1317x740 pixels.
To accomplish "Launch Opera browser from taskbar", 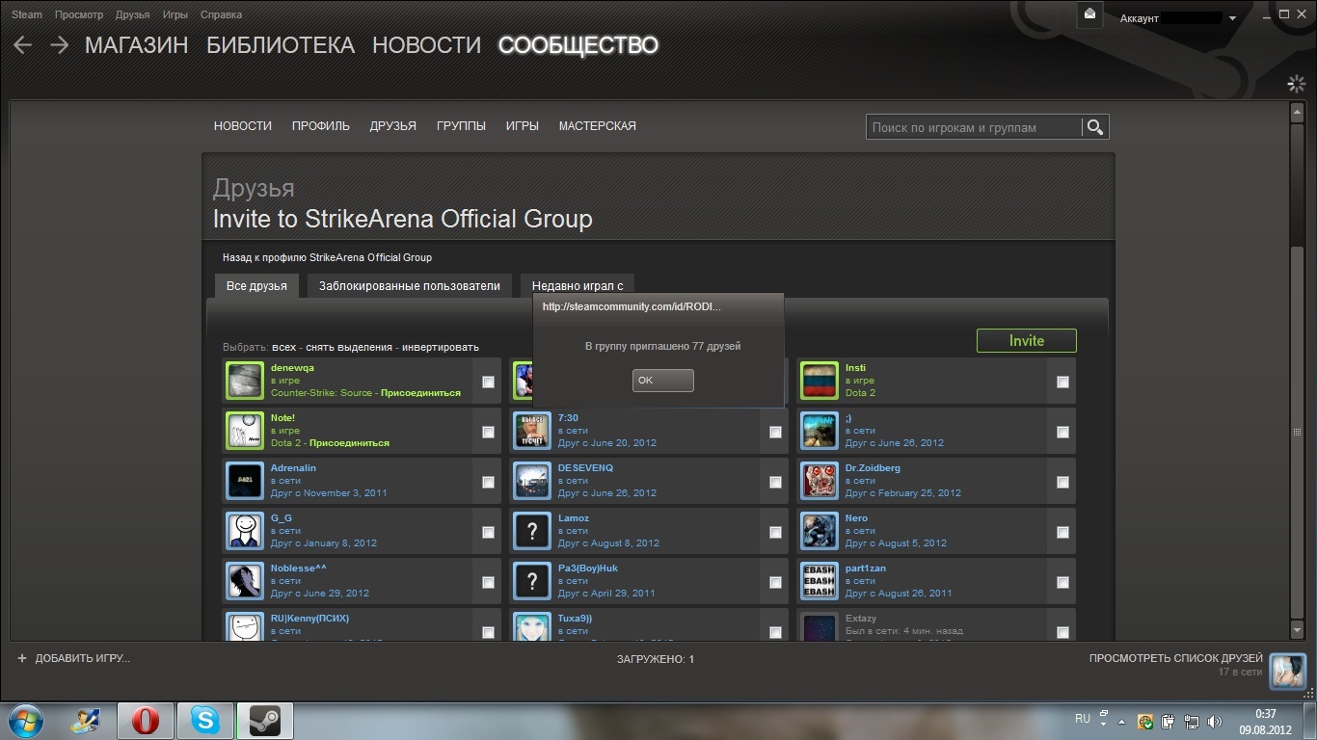I will point(146,720).
